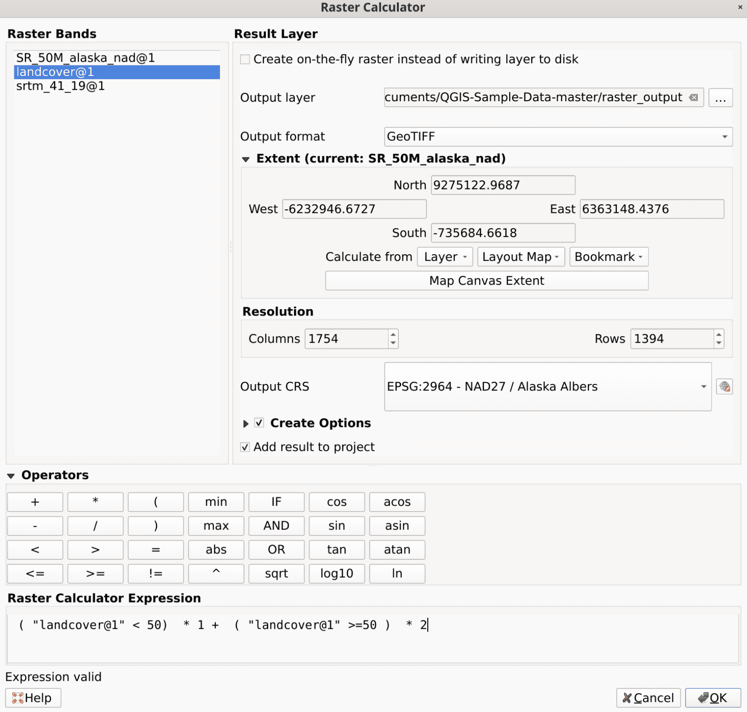The width and height of the screenshot is (747, 712).
Task: Uncheck Add result to project
Action: [245, 447]
